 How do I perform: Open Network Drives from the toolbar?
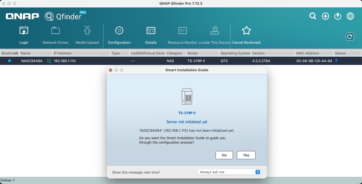55,31
